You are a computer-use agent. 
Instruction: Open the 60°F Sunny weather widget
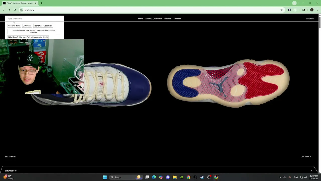tap(8, 177)
